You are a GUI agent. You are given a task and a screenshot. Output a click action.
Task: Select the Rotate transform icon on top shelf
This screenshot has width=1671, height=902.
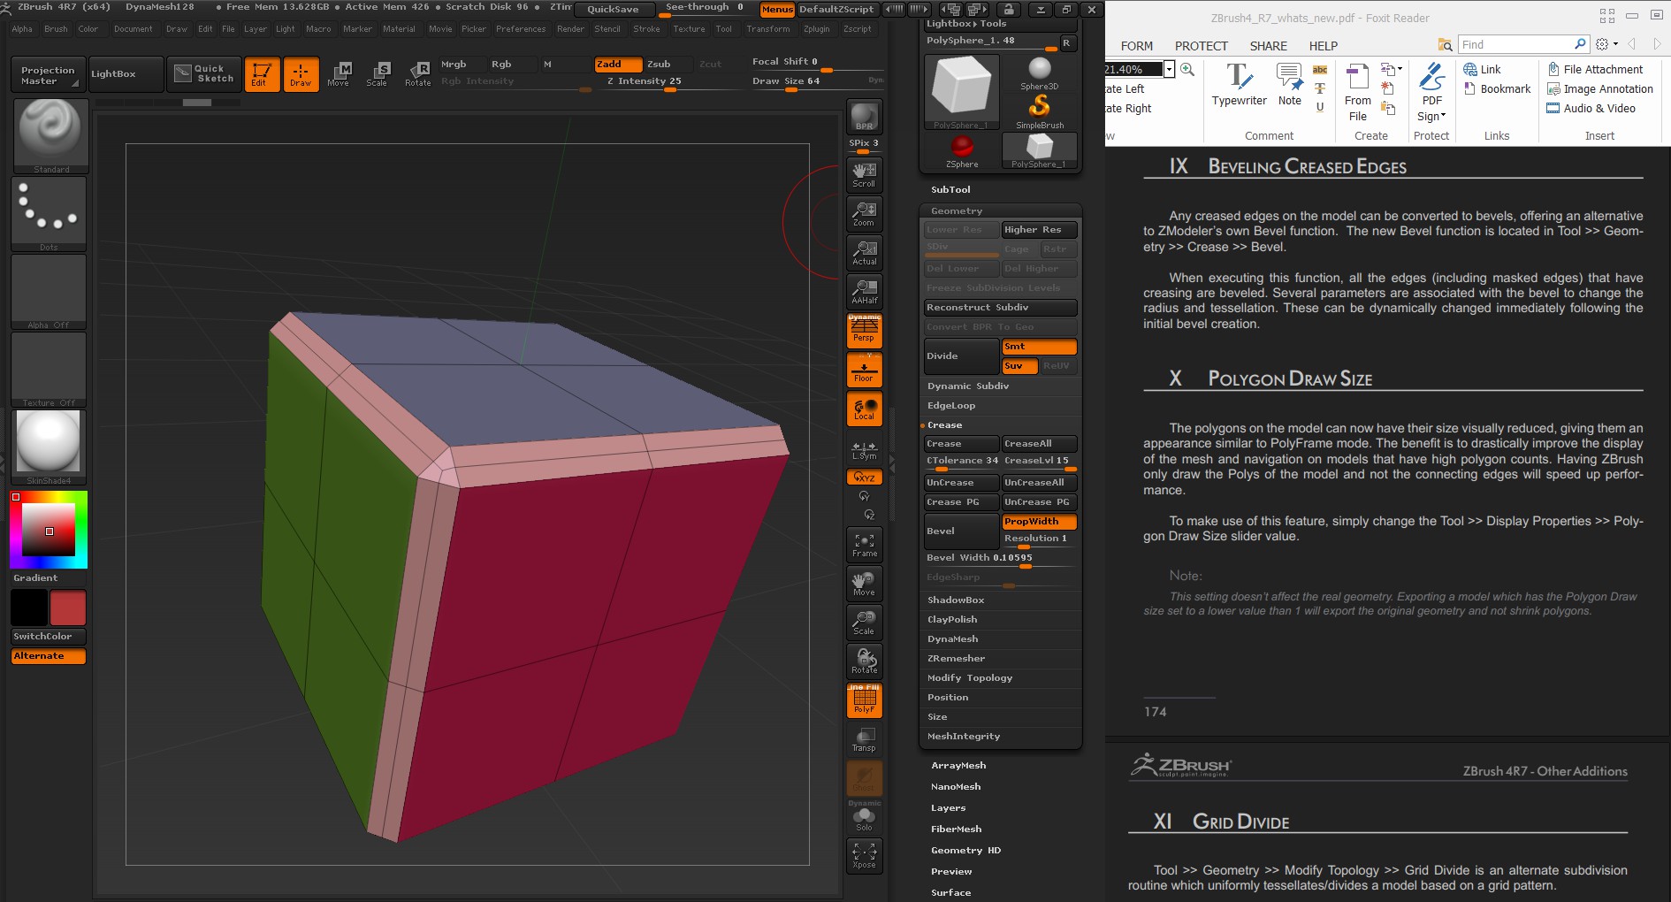417,74
